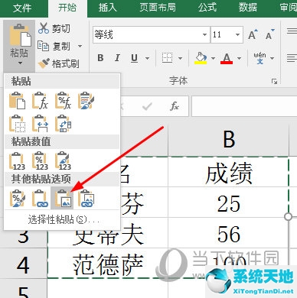
Task: Choose Paste as Picture icon
Action: [x=62, y=198]
